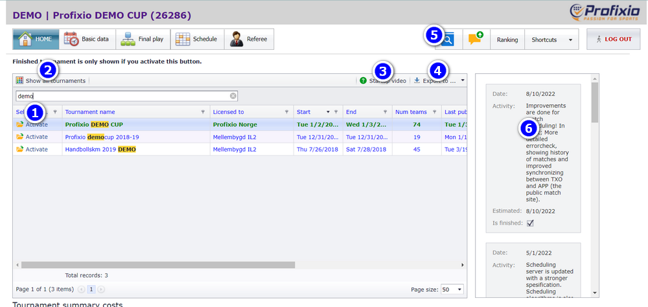Viewport: 648px width, 307px height.
Task: Click folder icon in Handbollskm 2019 row
Action: pyautogui.click(x=19, y=149)
